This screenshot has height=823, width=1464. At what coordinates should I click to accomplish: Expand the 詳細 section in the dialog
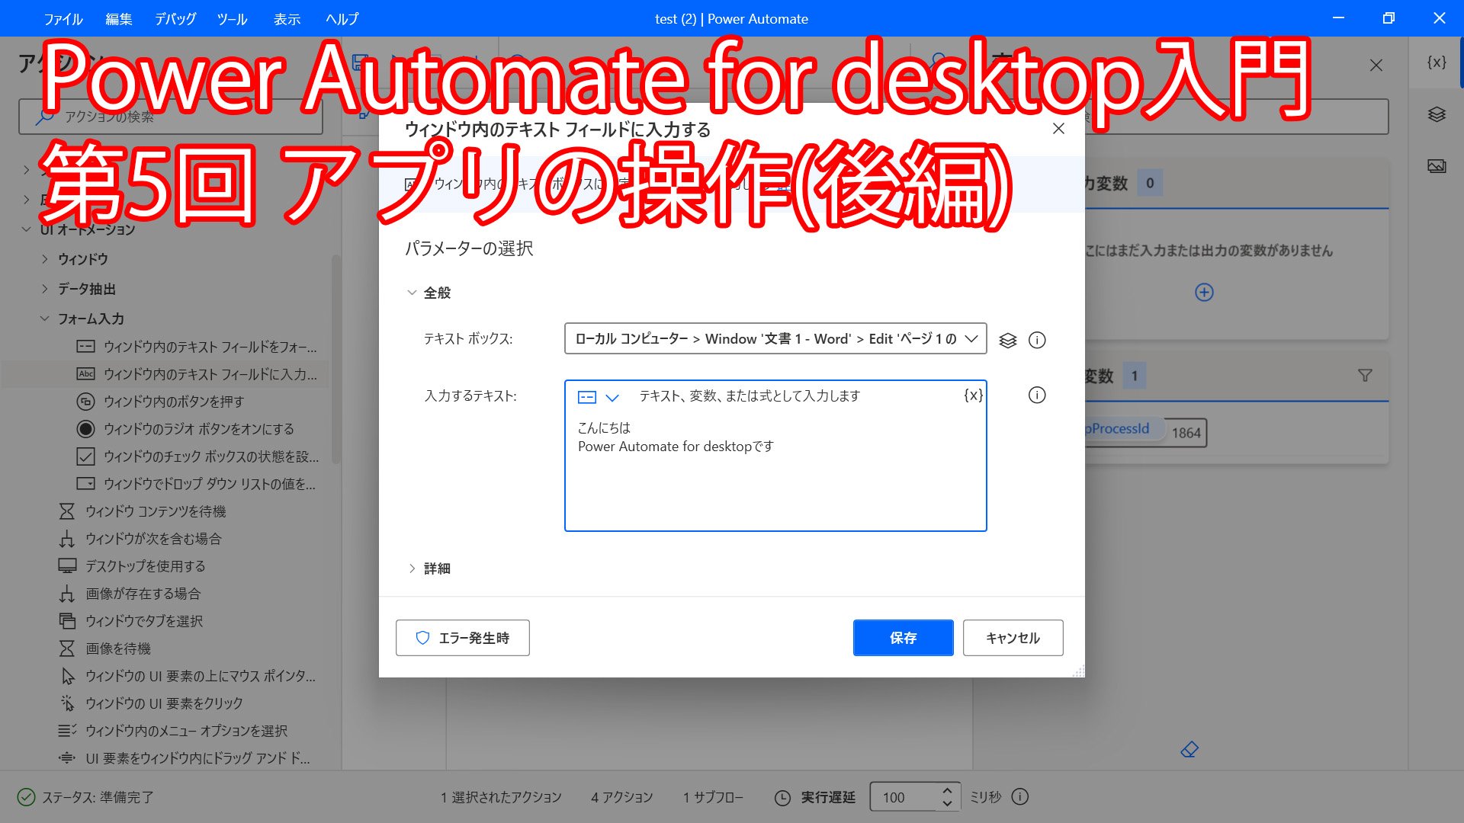coord(412,568)
